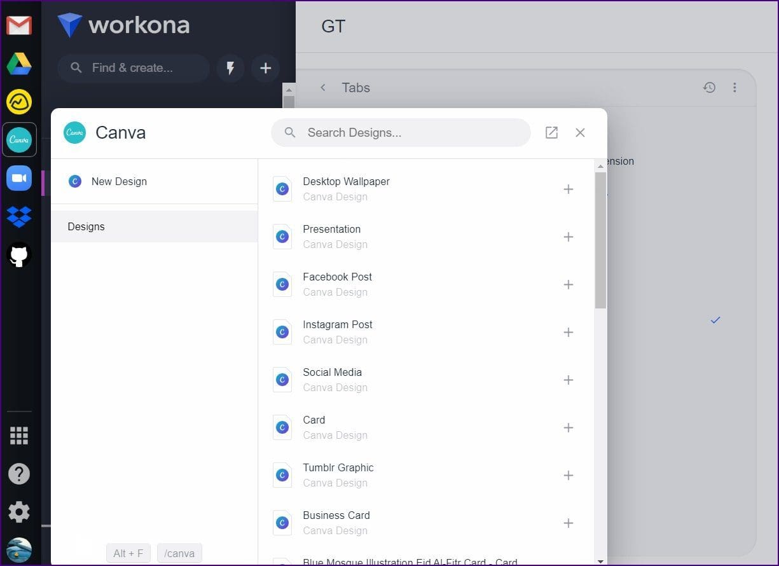The height and width of the screenshot is (566, 779).
Task: Open the all apps grid icon
Action: click(19, 436)
